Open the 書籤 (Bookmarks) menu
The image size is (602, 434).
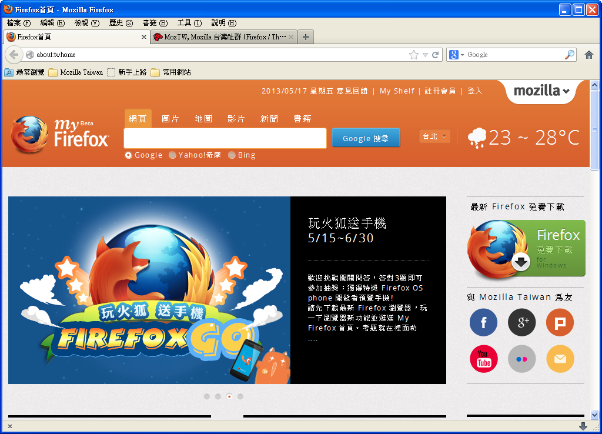(155, 23)
